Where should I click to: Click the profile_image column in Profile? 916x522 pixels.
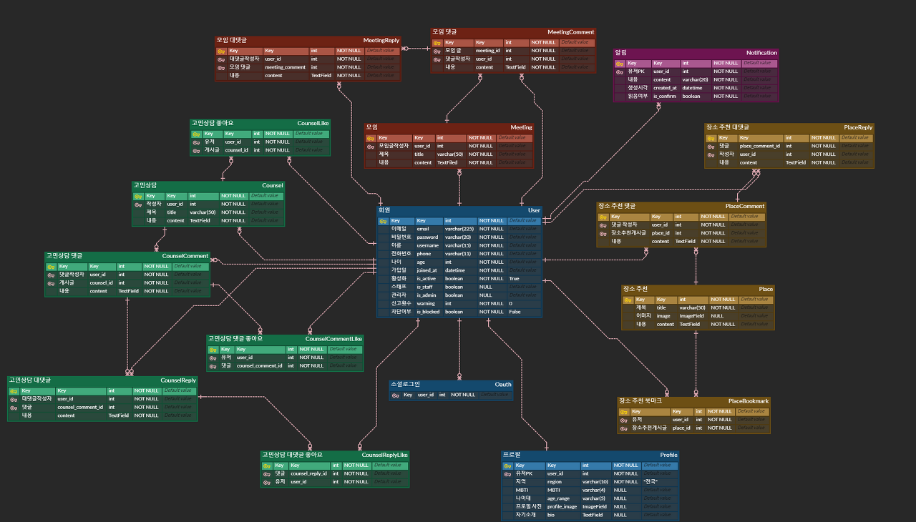tap(562, 507)
